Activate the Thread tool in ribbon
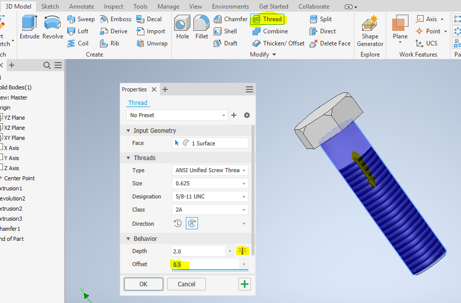 (x=268, y=19)
